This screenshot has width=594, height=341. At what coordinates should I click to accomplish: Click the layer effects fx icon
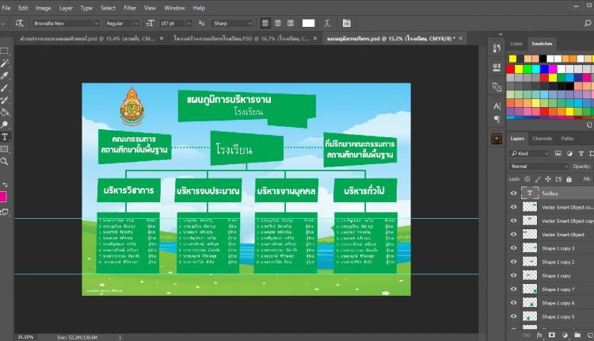click(x=538, y=335)
